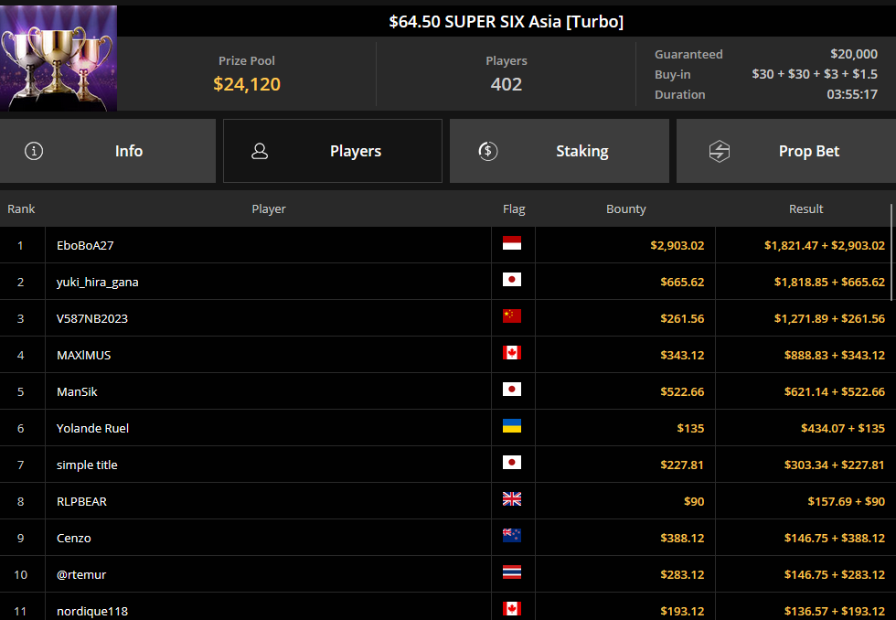Select player yuki_hira_gana row

click(445, 282)
